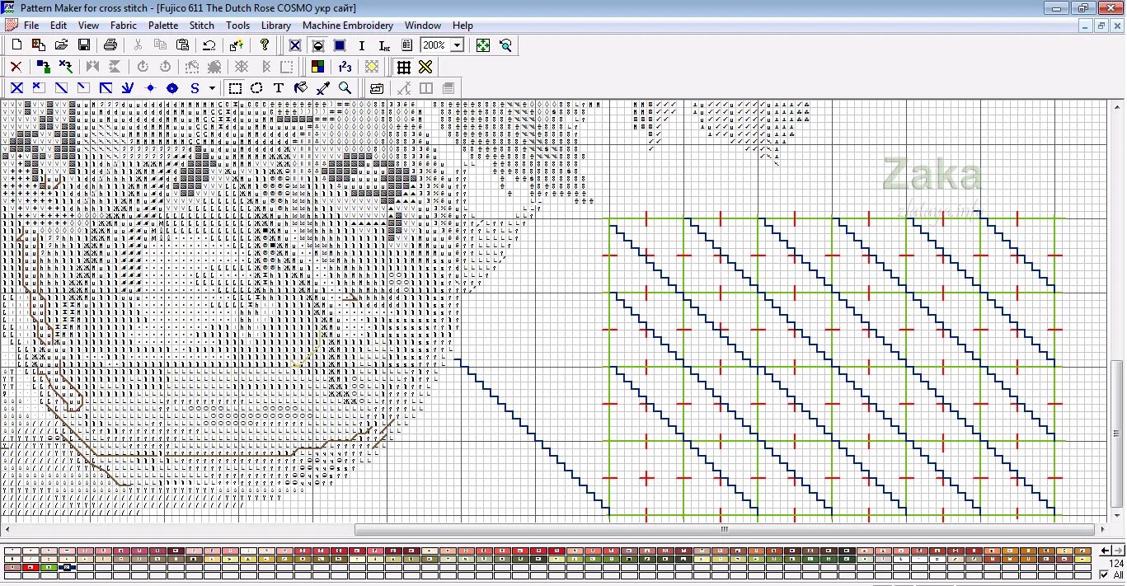
Task: Click the zoom percentage field showing 200%
Action: 436,45
